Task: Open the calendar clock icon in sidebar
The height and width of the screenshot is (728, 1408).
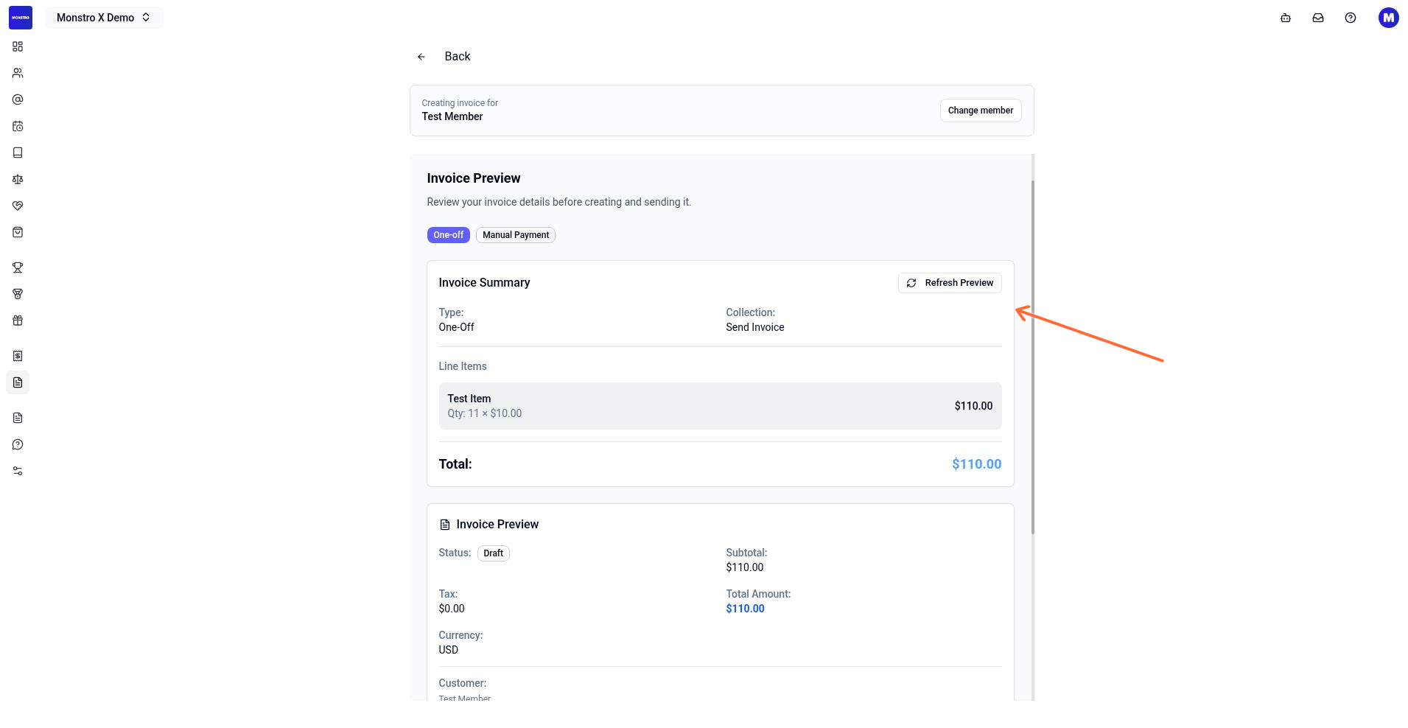Action: [18, 126]
